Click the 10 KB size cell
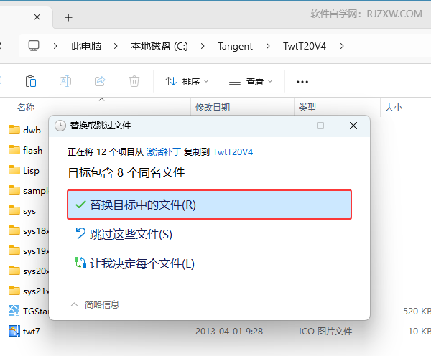Image resolution: width=431 pixels, height=356 pixels. pos(420,332)
